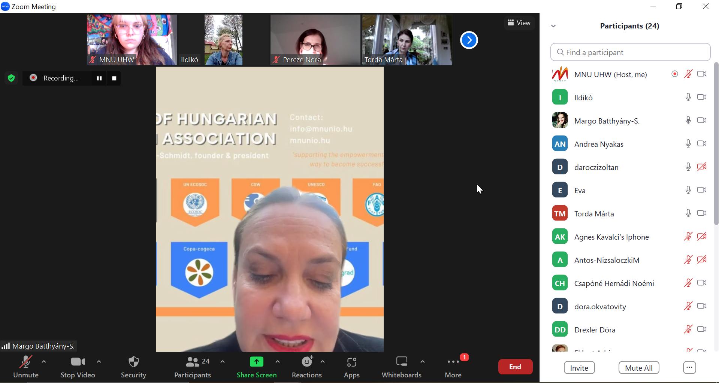
Task: Click MNU UHW camera icon in list
Action: coord(702,74)
